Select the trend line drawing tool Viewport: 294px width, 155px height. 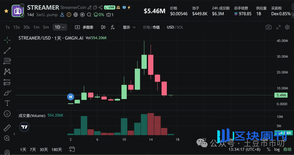pos(7,51)
